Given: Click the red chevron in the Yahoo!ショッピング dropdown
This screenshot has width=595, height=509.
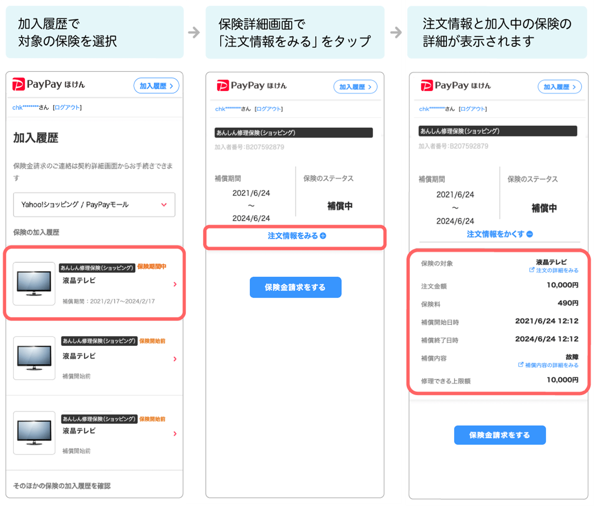Looking at the screenshot, I should click(x=164, y=205).
